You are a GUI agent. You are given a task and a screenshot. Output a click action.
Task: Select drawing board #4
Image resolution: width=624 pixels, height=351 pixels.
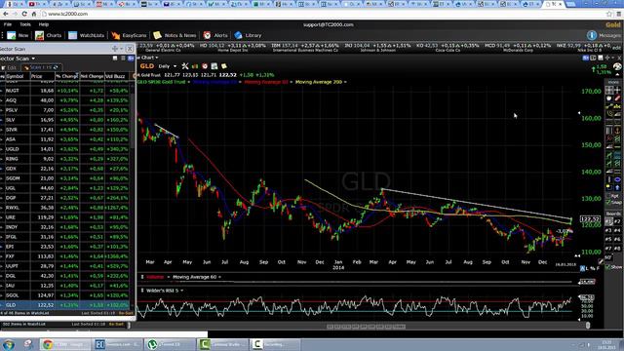617,230
